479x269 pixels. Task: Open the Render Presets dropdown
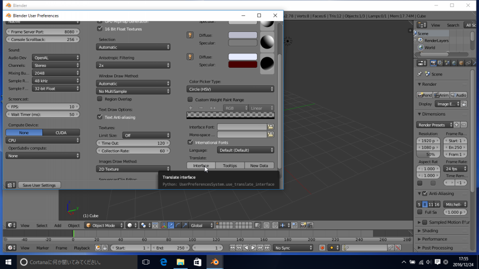[x=435, y=125]
